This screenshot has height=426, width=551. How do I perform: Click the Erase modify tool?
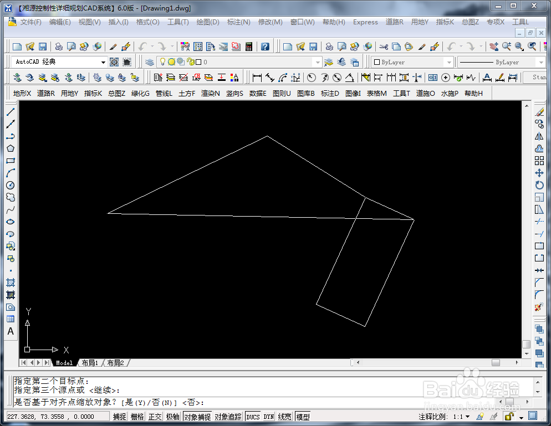pos(539,112)
